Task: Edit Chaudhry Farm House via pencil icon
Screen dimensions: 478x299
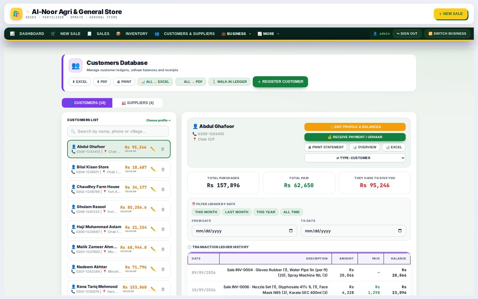Action: [x=153, y=189]
